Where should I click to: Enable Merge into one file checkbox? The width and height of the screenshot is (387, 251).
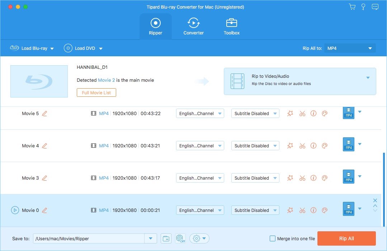point(273,238)
